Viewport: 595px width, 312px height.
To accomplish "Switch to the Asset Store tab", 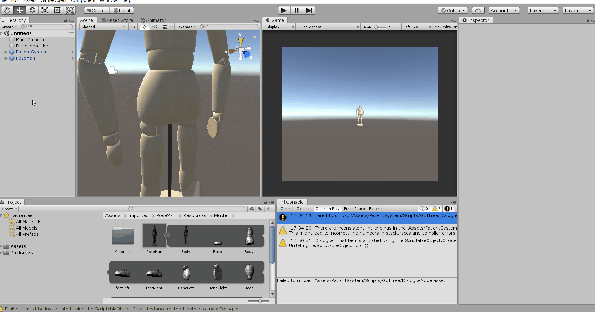I will click(x=117, y=20).
